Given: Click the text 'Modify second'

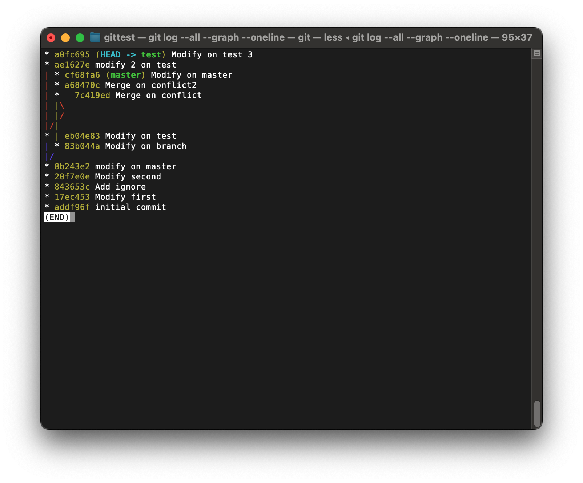Looking at the screenshot, I should pos(128,177).
